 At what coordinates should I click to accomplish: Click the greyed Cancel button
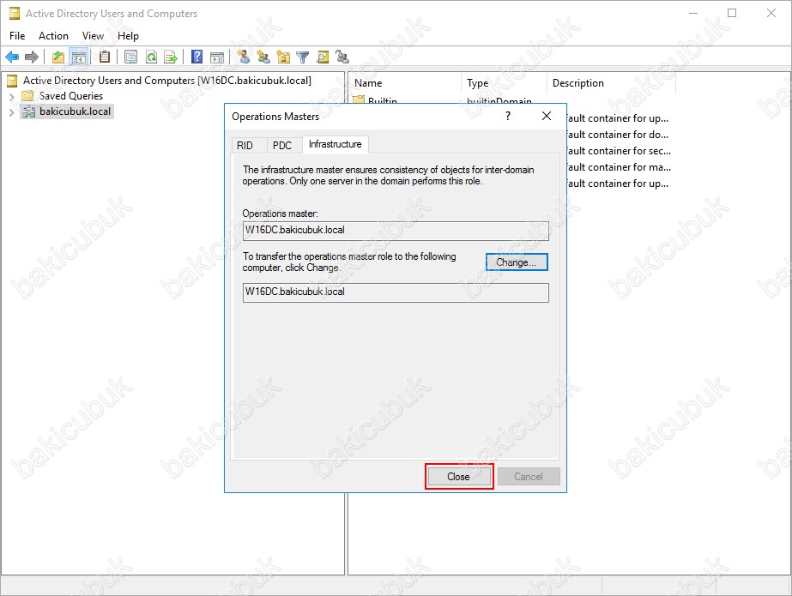[529, 477]
